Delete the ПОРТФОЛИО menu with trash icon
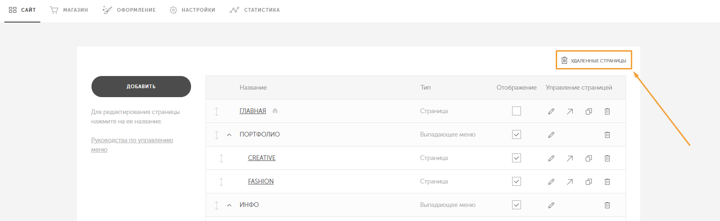 (x=607, y=135)
